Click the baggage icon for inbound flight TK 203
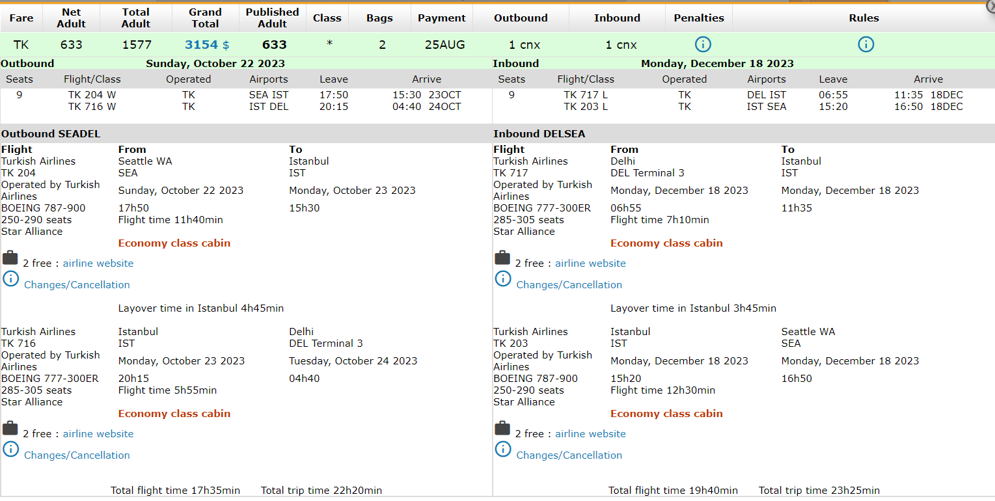This screenshot has width=995, height=501. [x=502, y=428]
